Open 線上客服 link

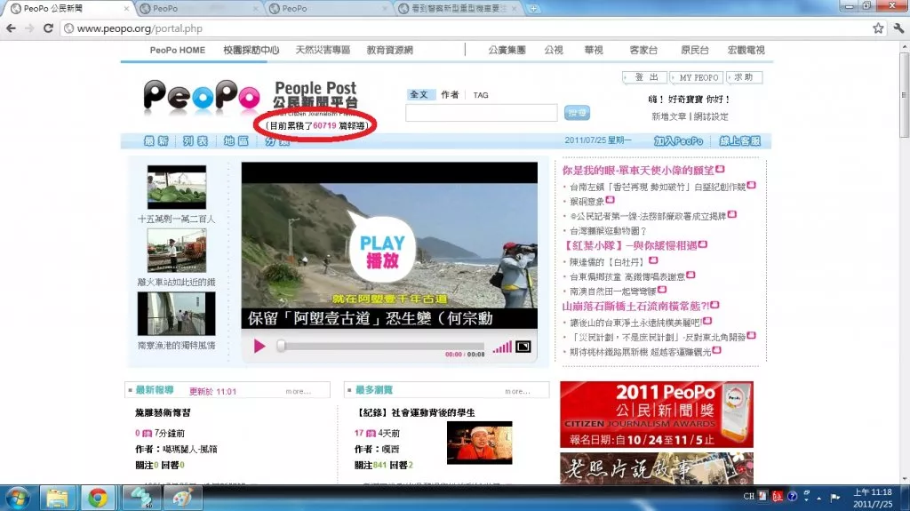tap(740, 141)
